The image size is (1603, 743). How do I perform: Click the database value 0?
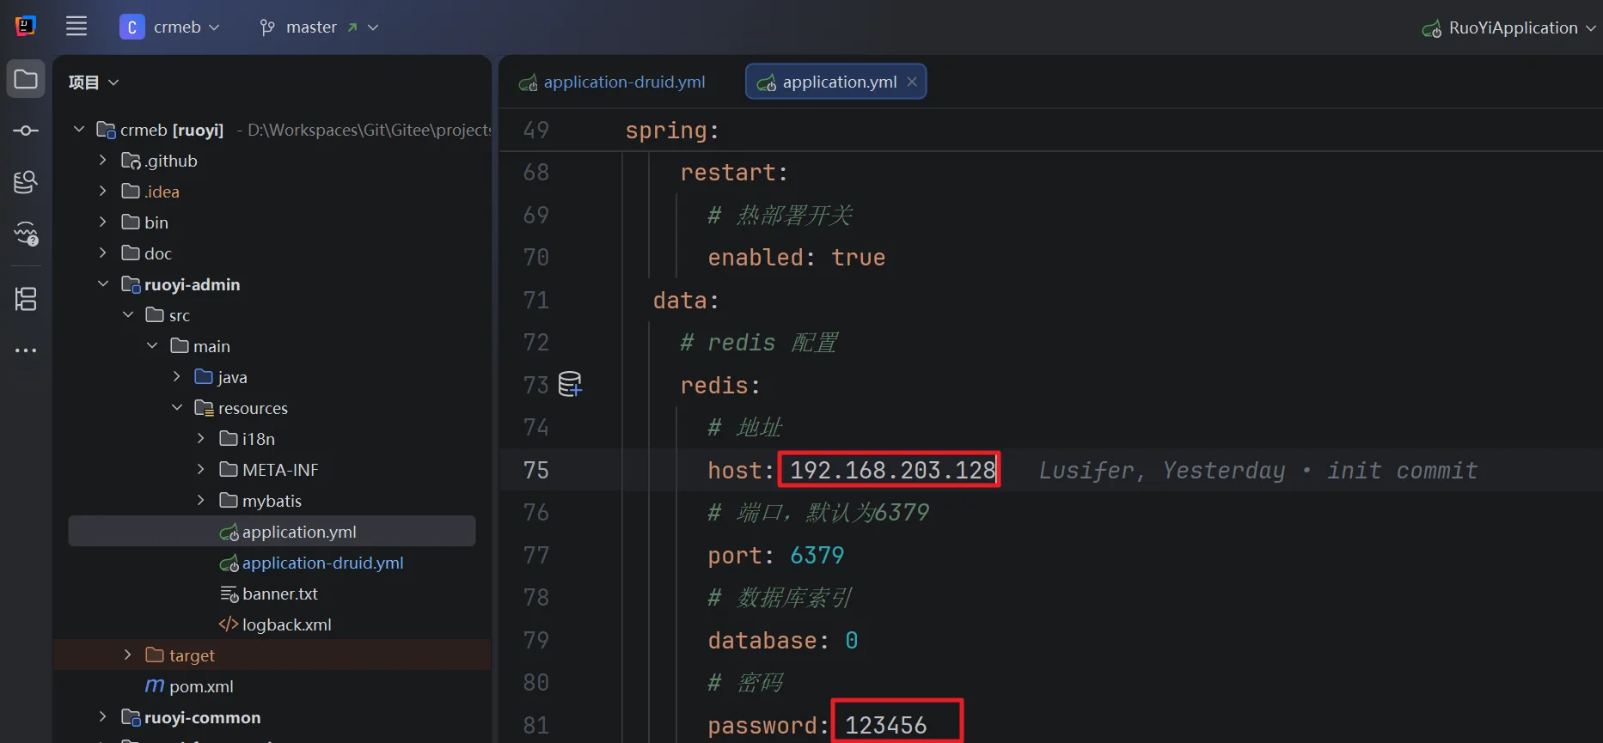click(852, 641)
